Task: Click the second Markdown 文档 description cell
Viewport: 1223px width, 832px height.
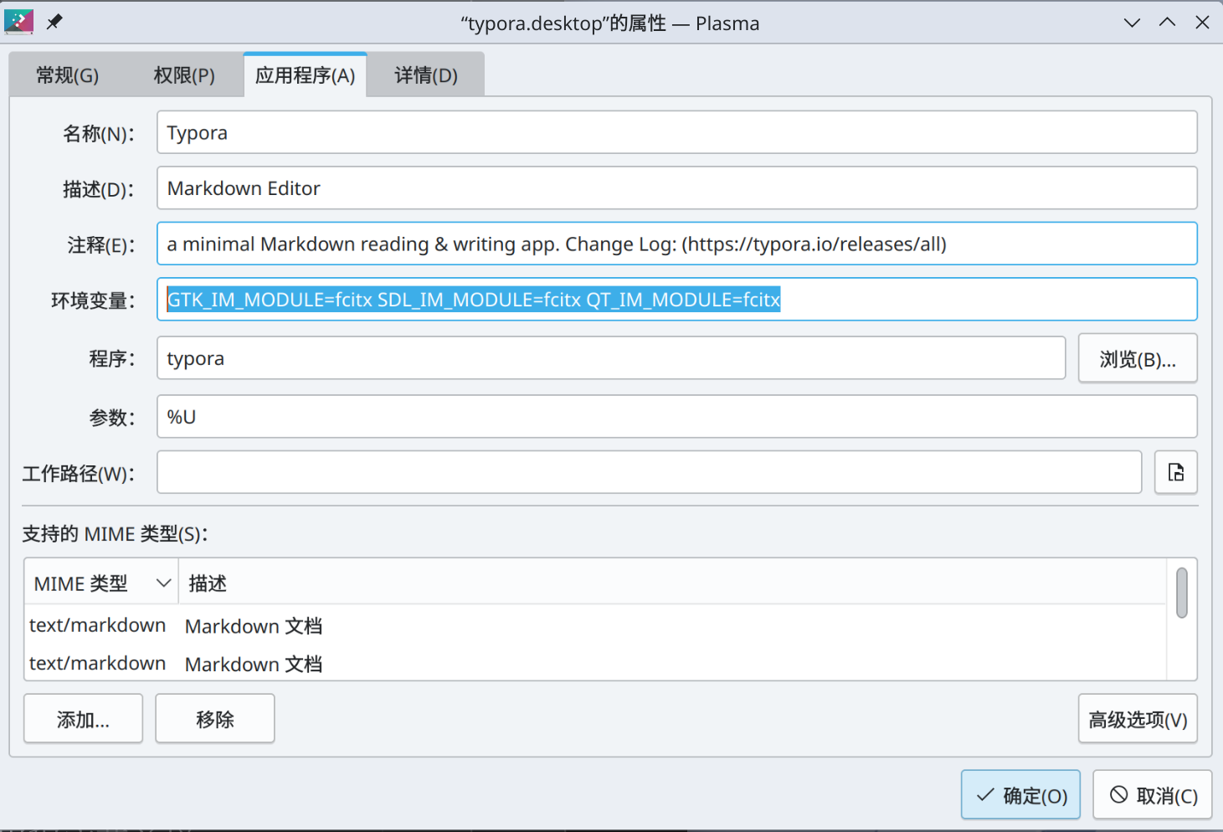Action: click(254, 664)
